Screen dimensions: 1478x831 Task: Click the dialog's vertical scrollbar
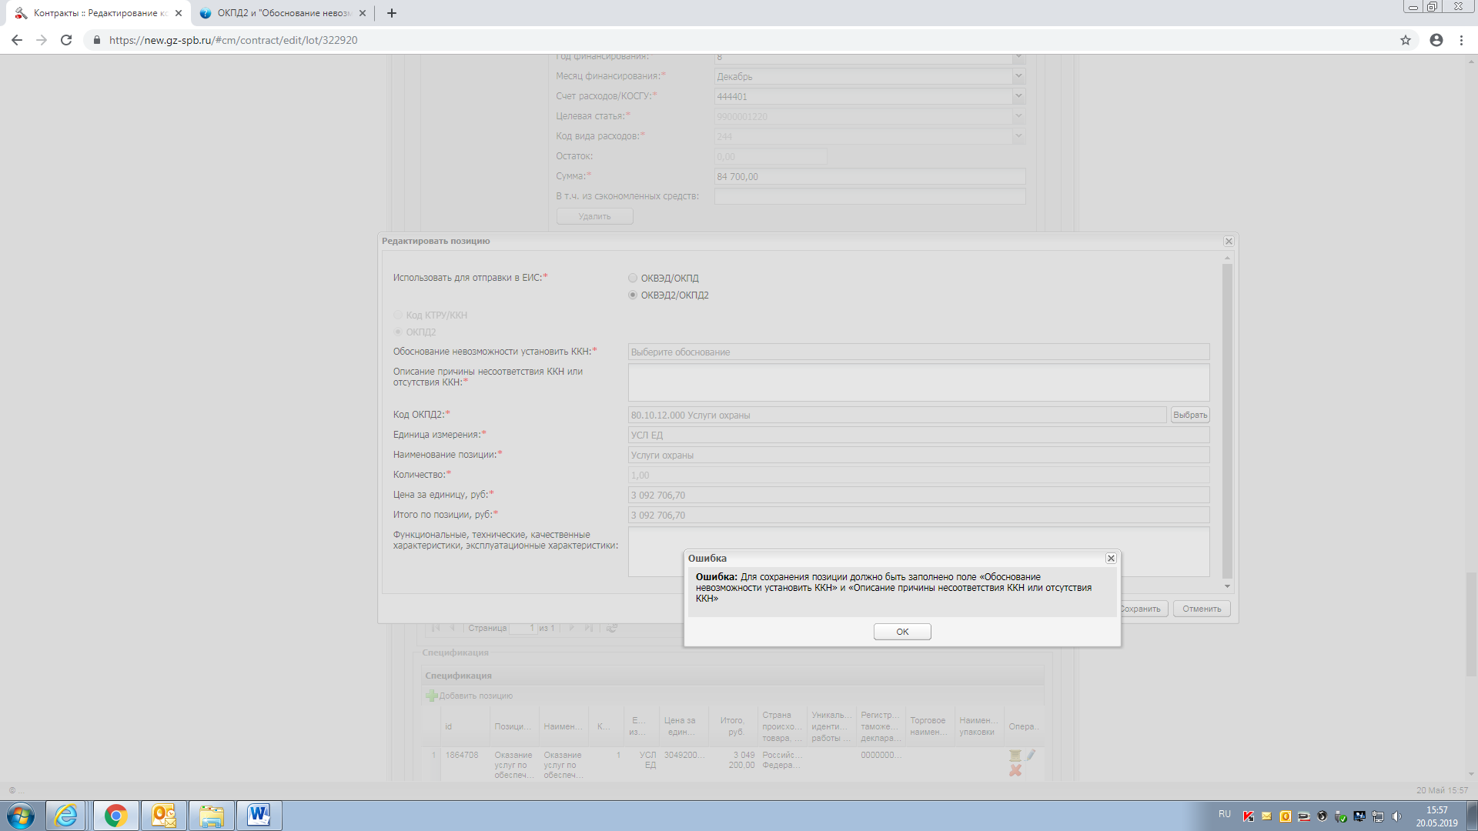tap(1227, 422)
